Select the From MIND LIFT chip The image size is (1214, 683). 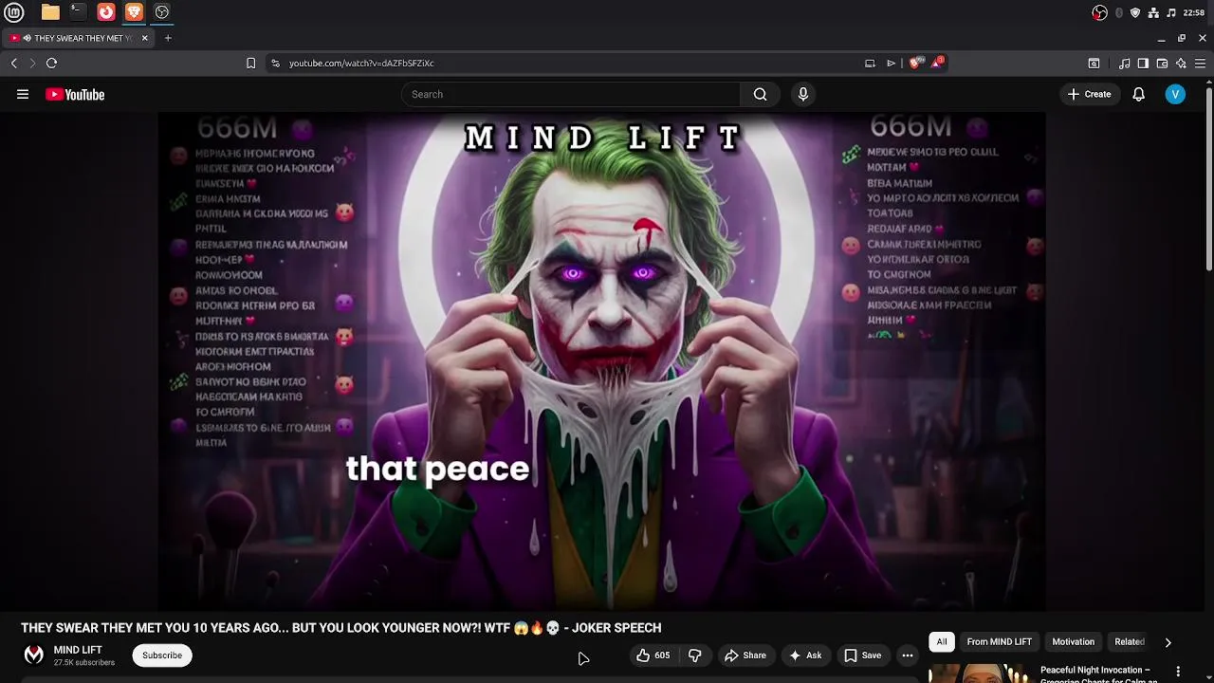[999, 642]
